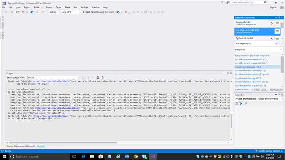The image size is (285, 160).
Task: Open interactive window for Anaconda 5.2.0
Action: pos(277,23)
